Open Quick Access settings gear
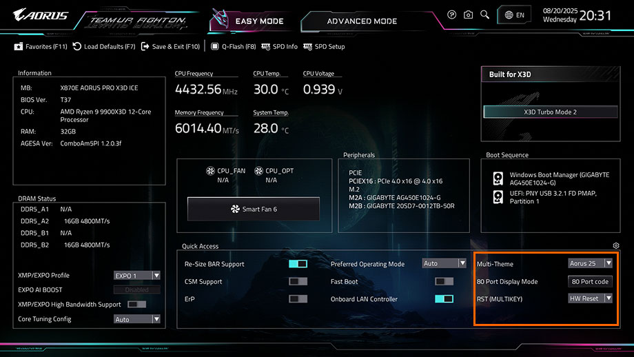This screenshot has height=357, width=634. point(615,246)
